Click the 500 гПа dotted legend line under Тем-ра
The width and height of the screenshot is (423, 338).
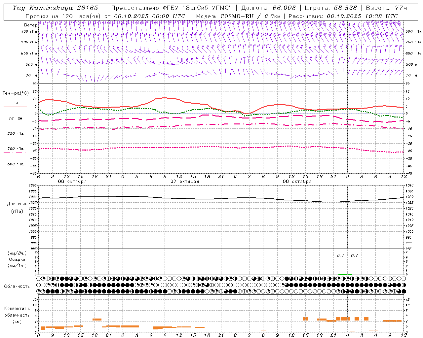[15, 168]
